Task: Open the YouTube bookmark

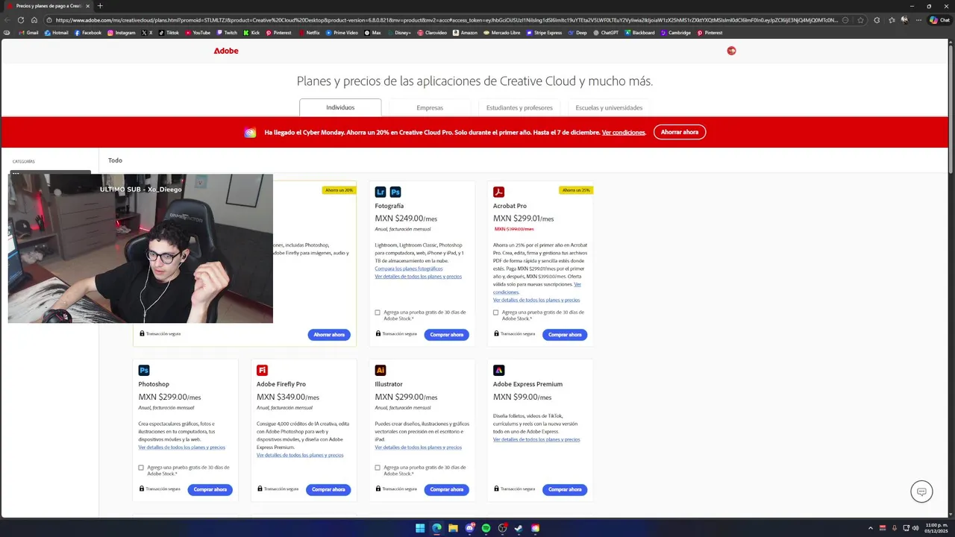Action: [x=198, y=33]
